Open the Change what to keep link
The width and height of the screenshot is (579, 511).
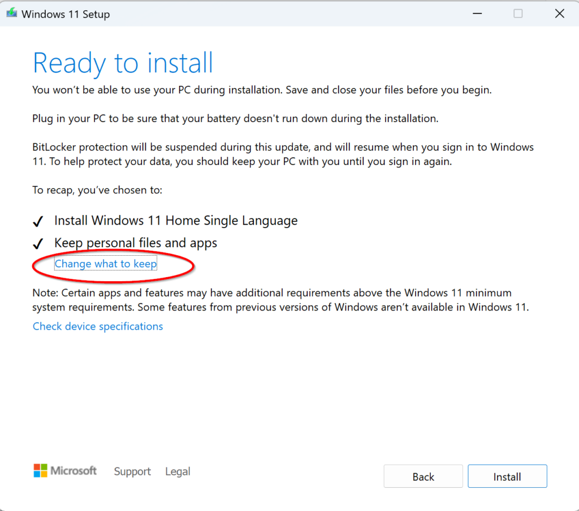106,264
